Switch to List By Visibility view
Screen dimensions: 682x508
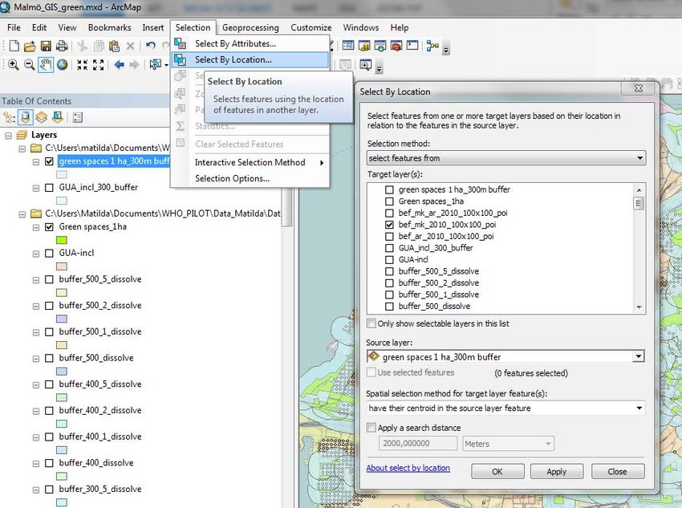pos(41,117)
